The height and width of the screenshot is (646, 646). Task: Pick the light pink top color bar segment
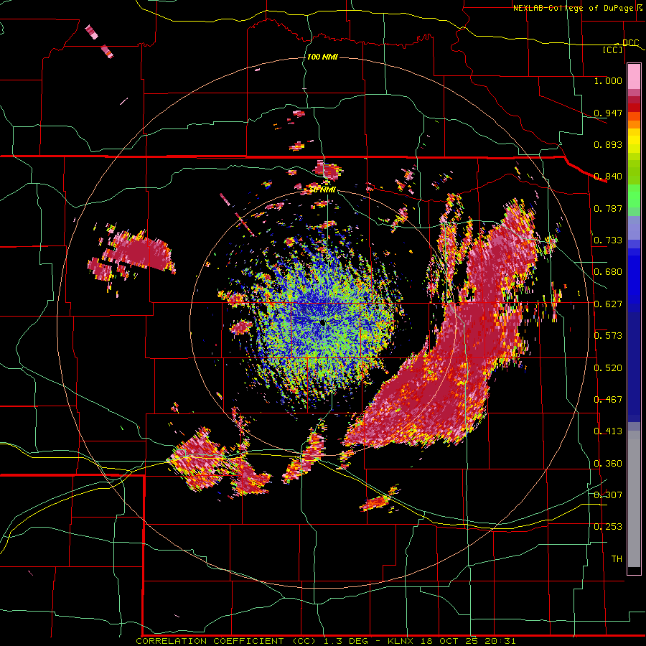(634, 77)
